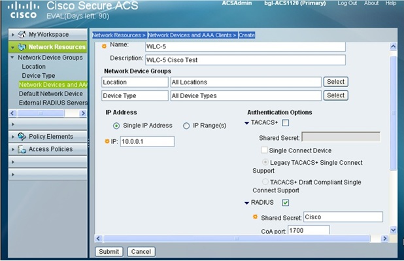Open Default Network Device
The width and height of the screenshot is (404, 261).
coord(51,94)
